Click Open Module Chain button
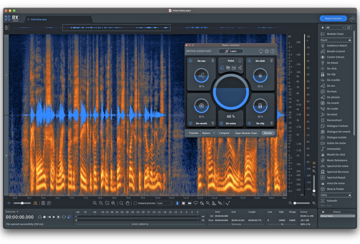This screenshot has width=360, height=244. pos(246,133)
